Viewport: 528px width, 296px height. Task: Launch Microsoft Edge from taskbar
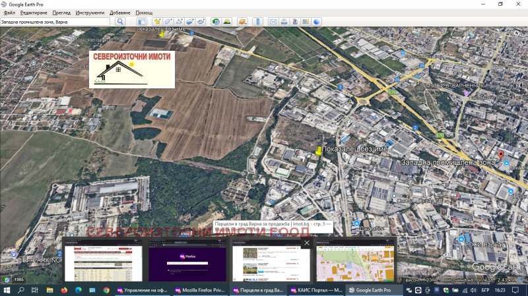[78, 290]
